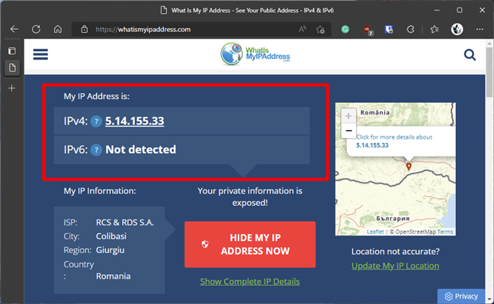The image size is (494, 304).
Task: Open the site hamburger menu
Action: [x=40, y=54]
